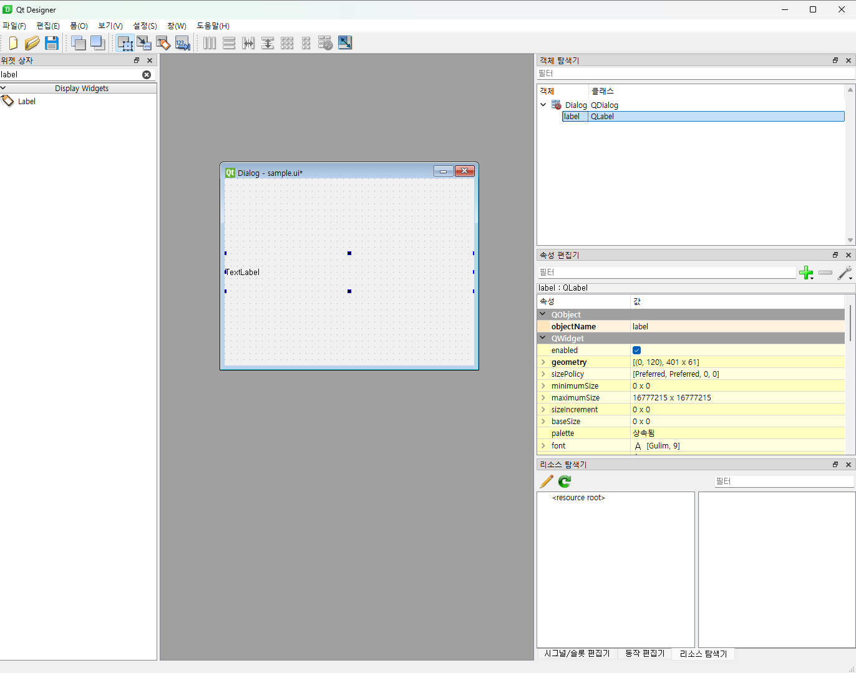Apply vertical layout from toolbar
This screenshot has width=856, height=673.
coord(229,43)
